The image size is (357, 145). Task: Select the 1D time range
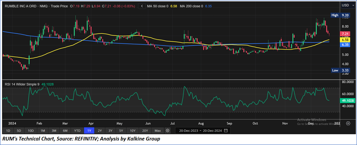tap(8, 131)
